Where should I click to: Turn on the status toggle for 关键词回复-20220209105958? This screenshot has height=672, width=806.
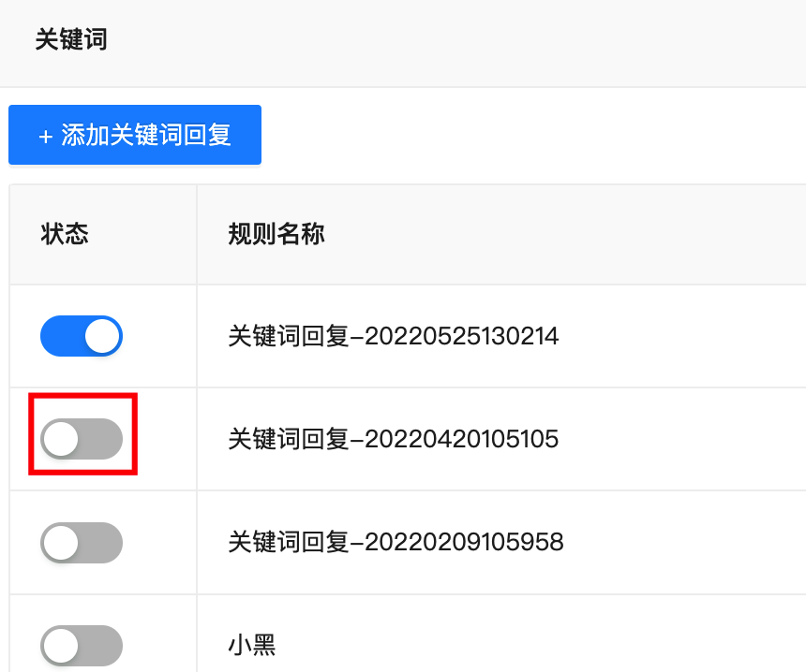coord(82,542)
